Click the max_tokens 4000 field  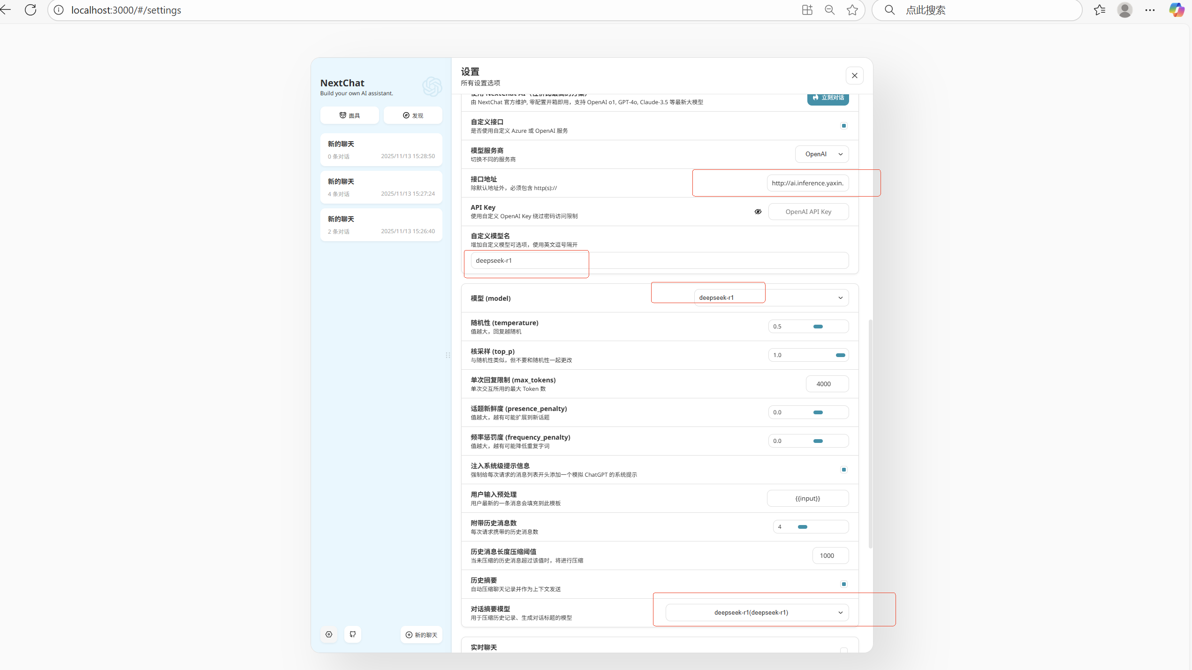click(827, 384)
